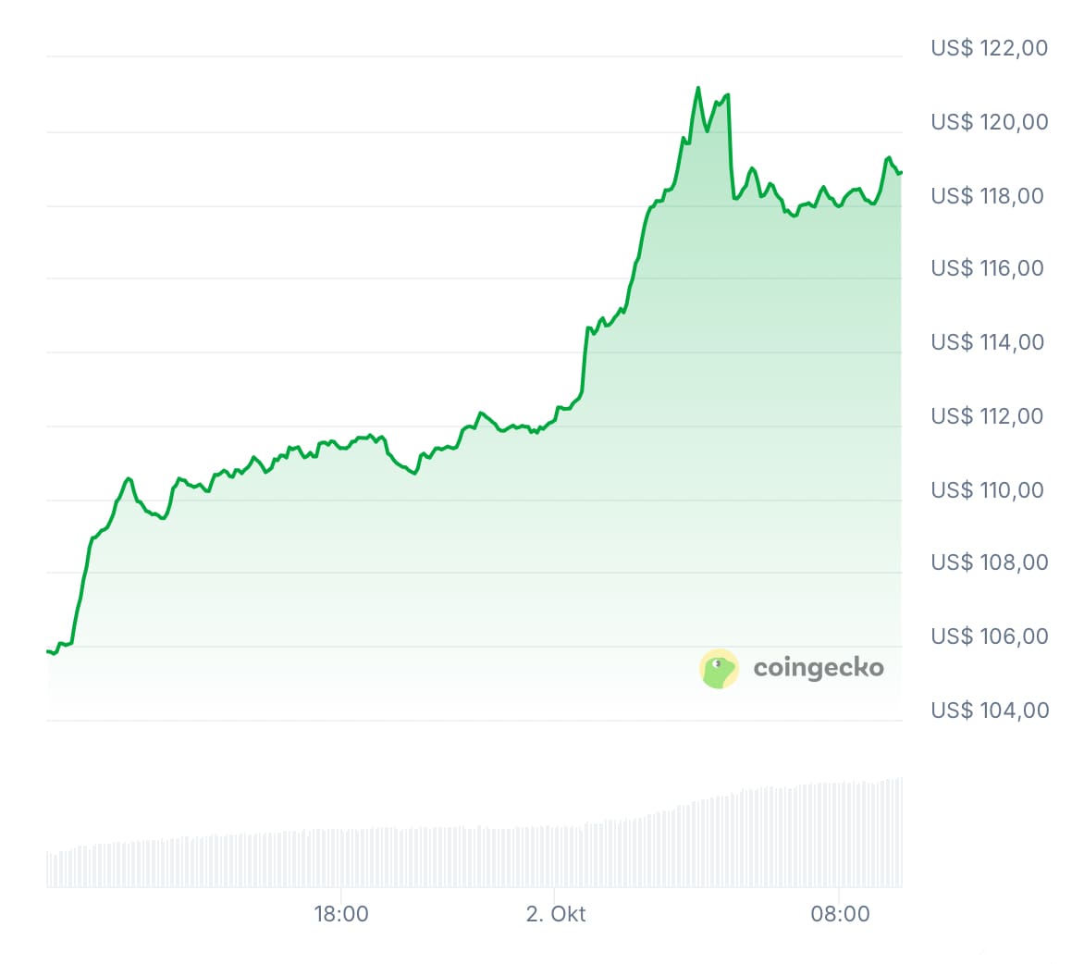Click the 18:00 time axis marker

tap(341, 914)
